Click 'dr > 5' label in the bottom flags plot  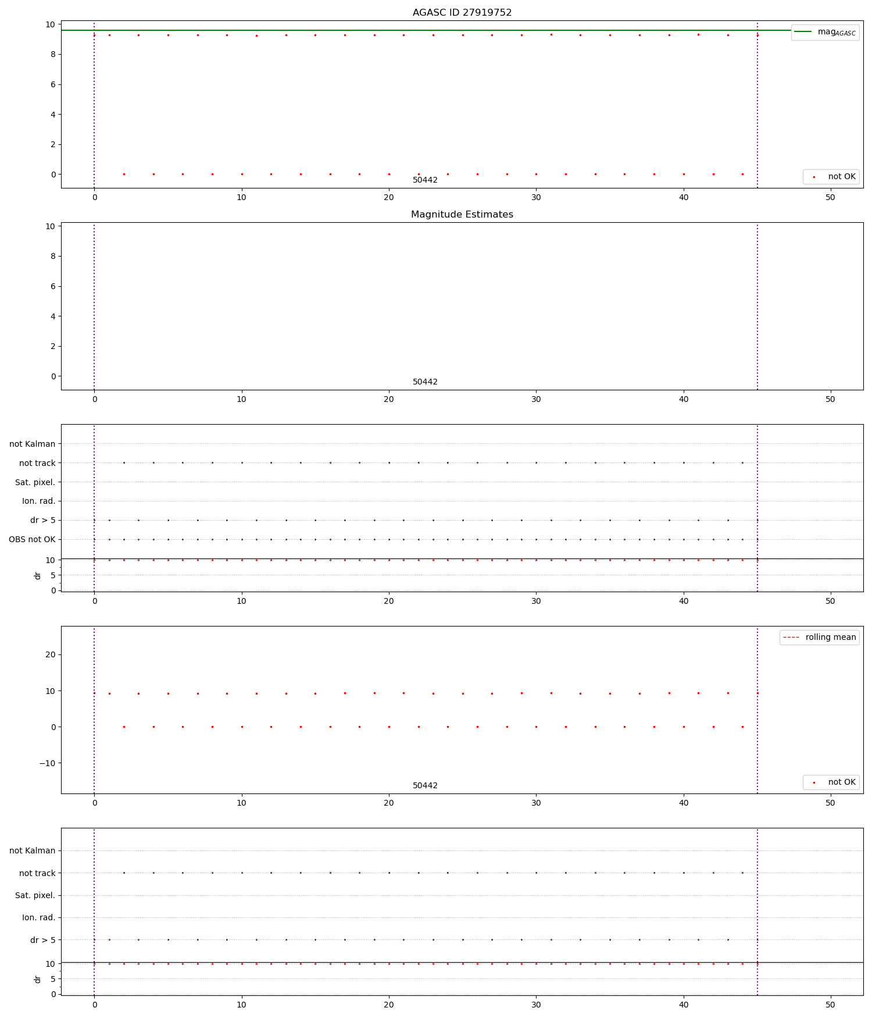point(43,940)
